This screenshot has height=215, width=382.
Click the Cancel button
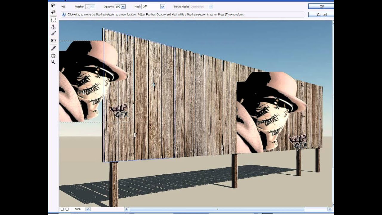[322, 15]
